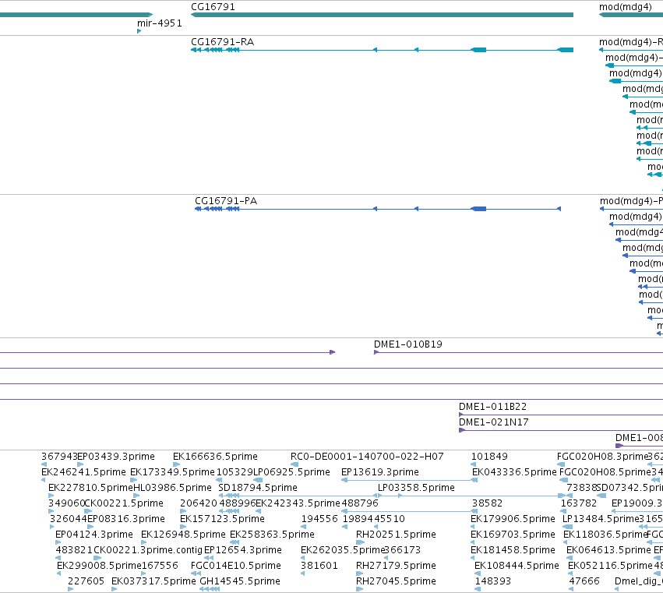Image resolution: width=663 pixels, height=593 pixels.
Task: Click EST EK157123.5prime
Action: click(x=222, y=519)
